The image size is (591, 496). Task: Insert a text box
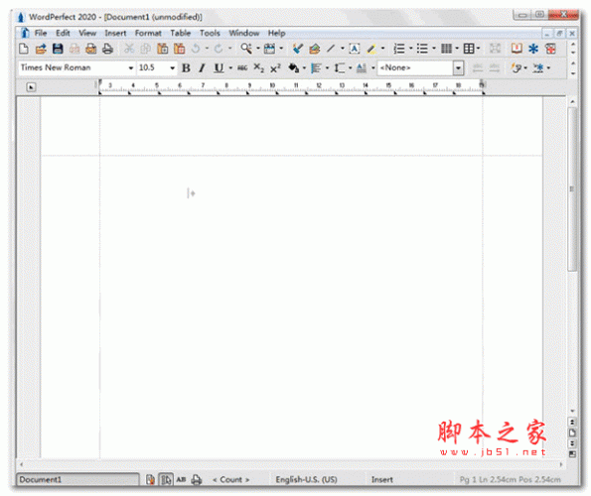355,49
